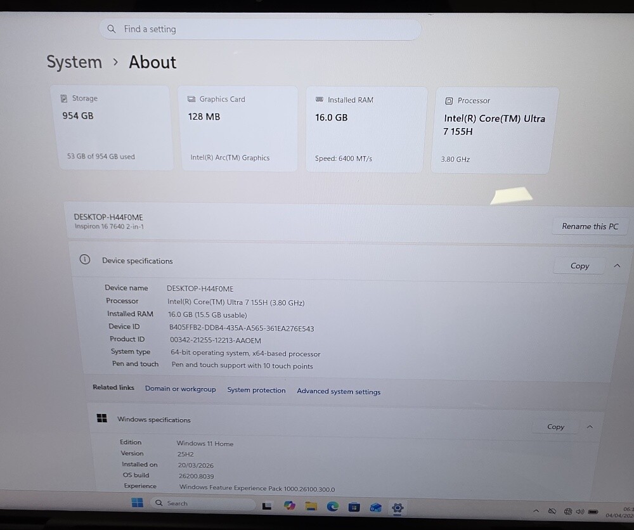Copy the Windows specifications

tap(555, 427)
